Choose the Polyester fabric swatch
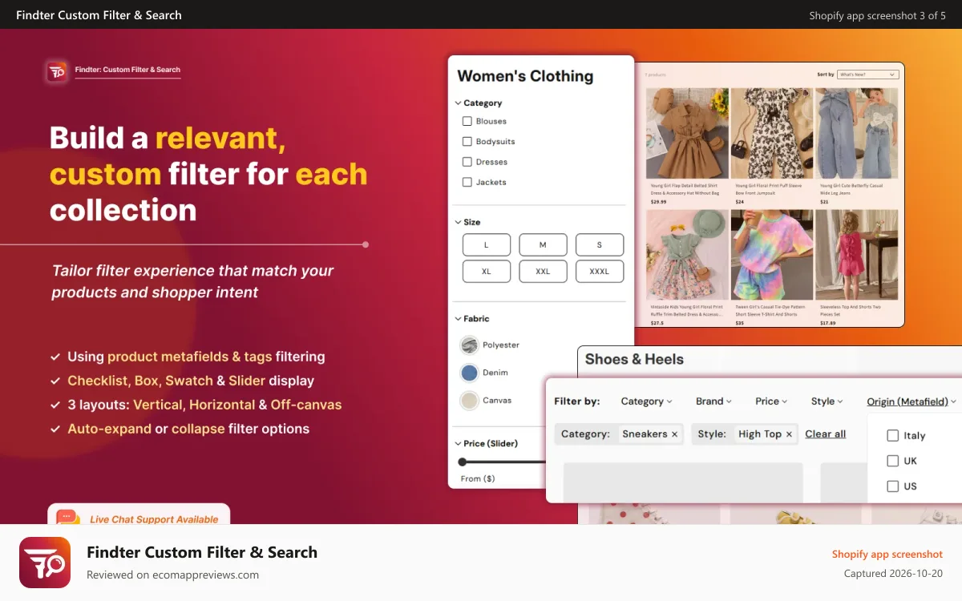Viewport: 962px width, 601px height. point(469,345)
